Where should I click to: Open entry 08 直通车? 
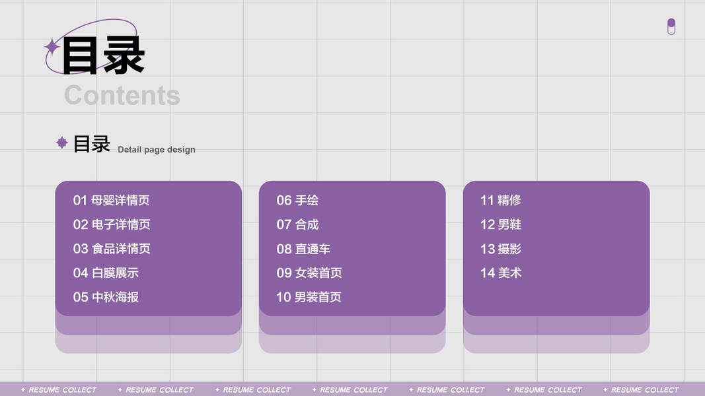pyautogui.click(x=303, y=249)
